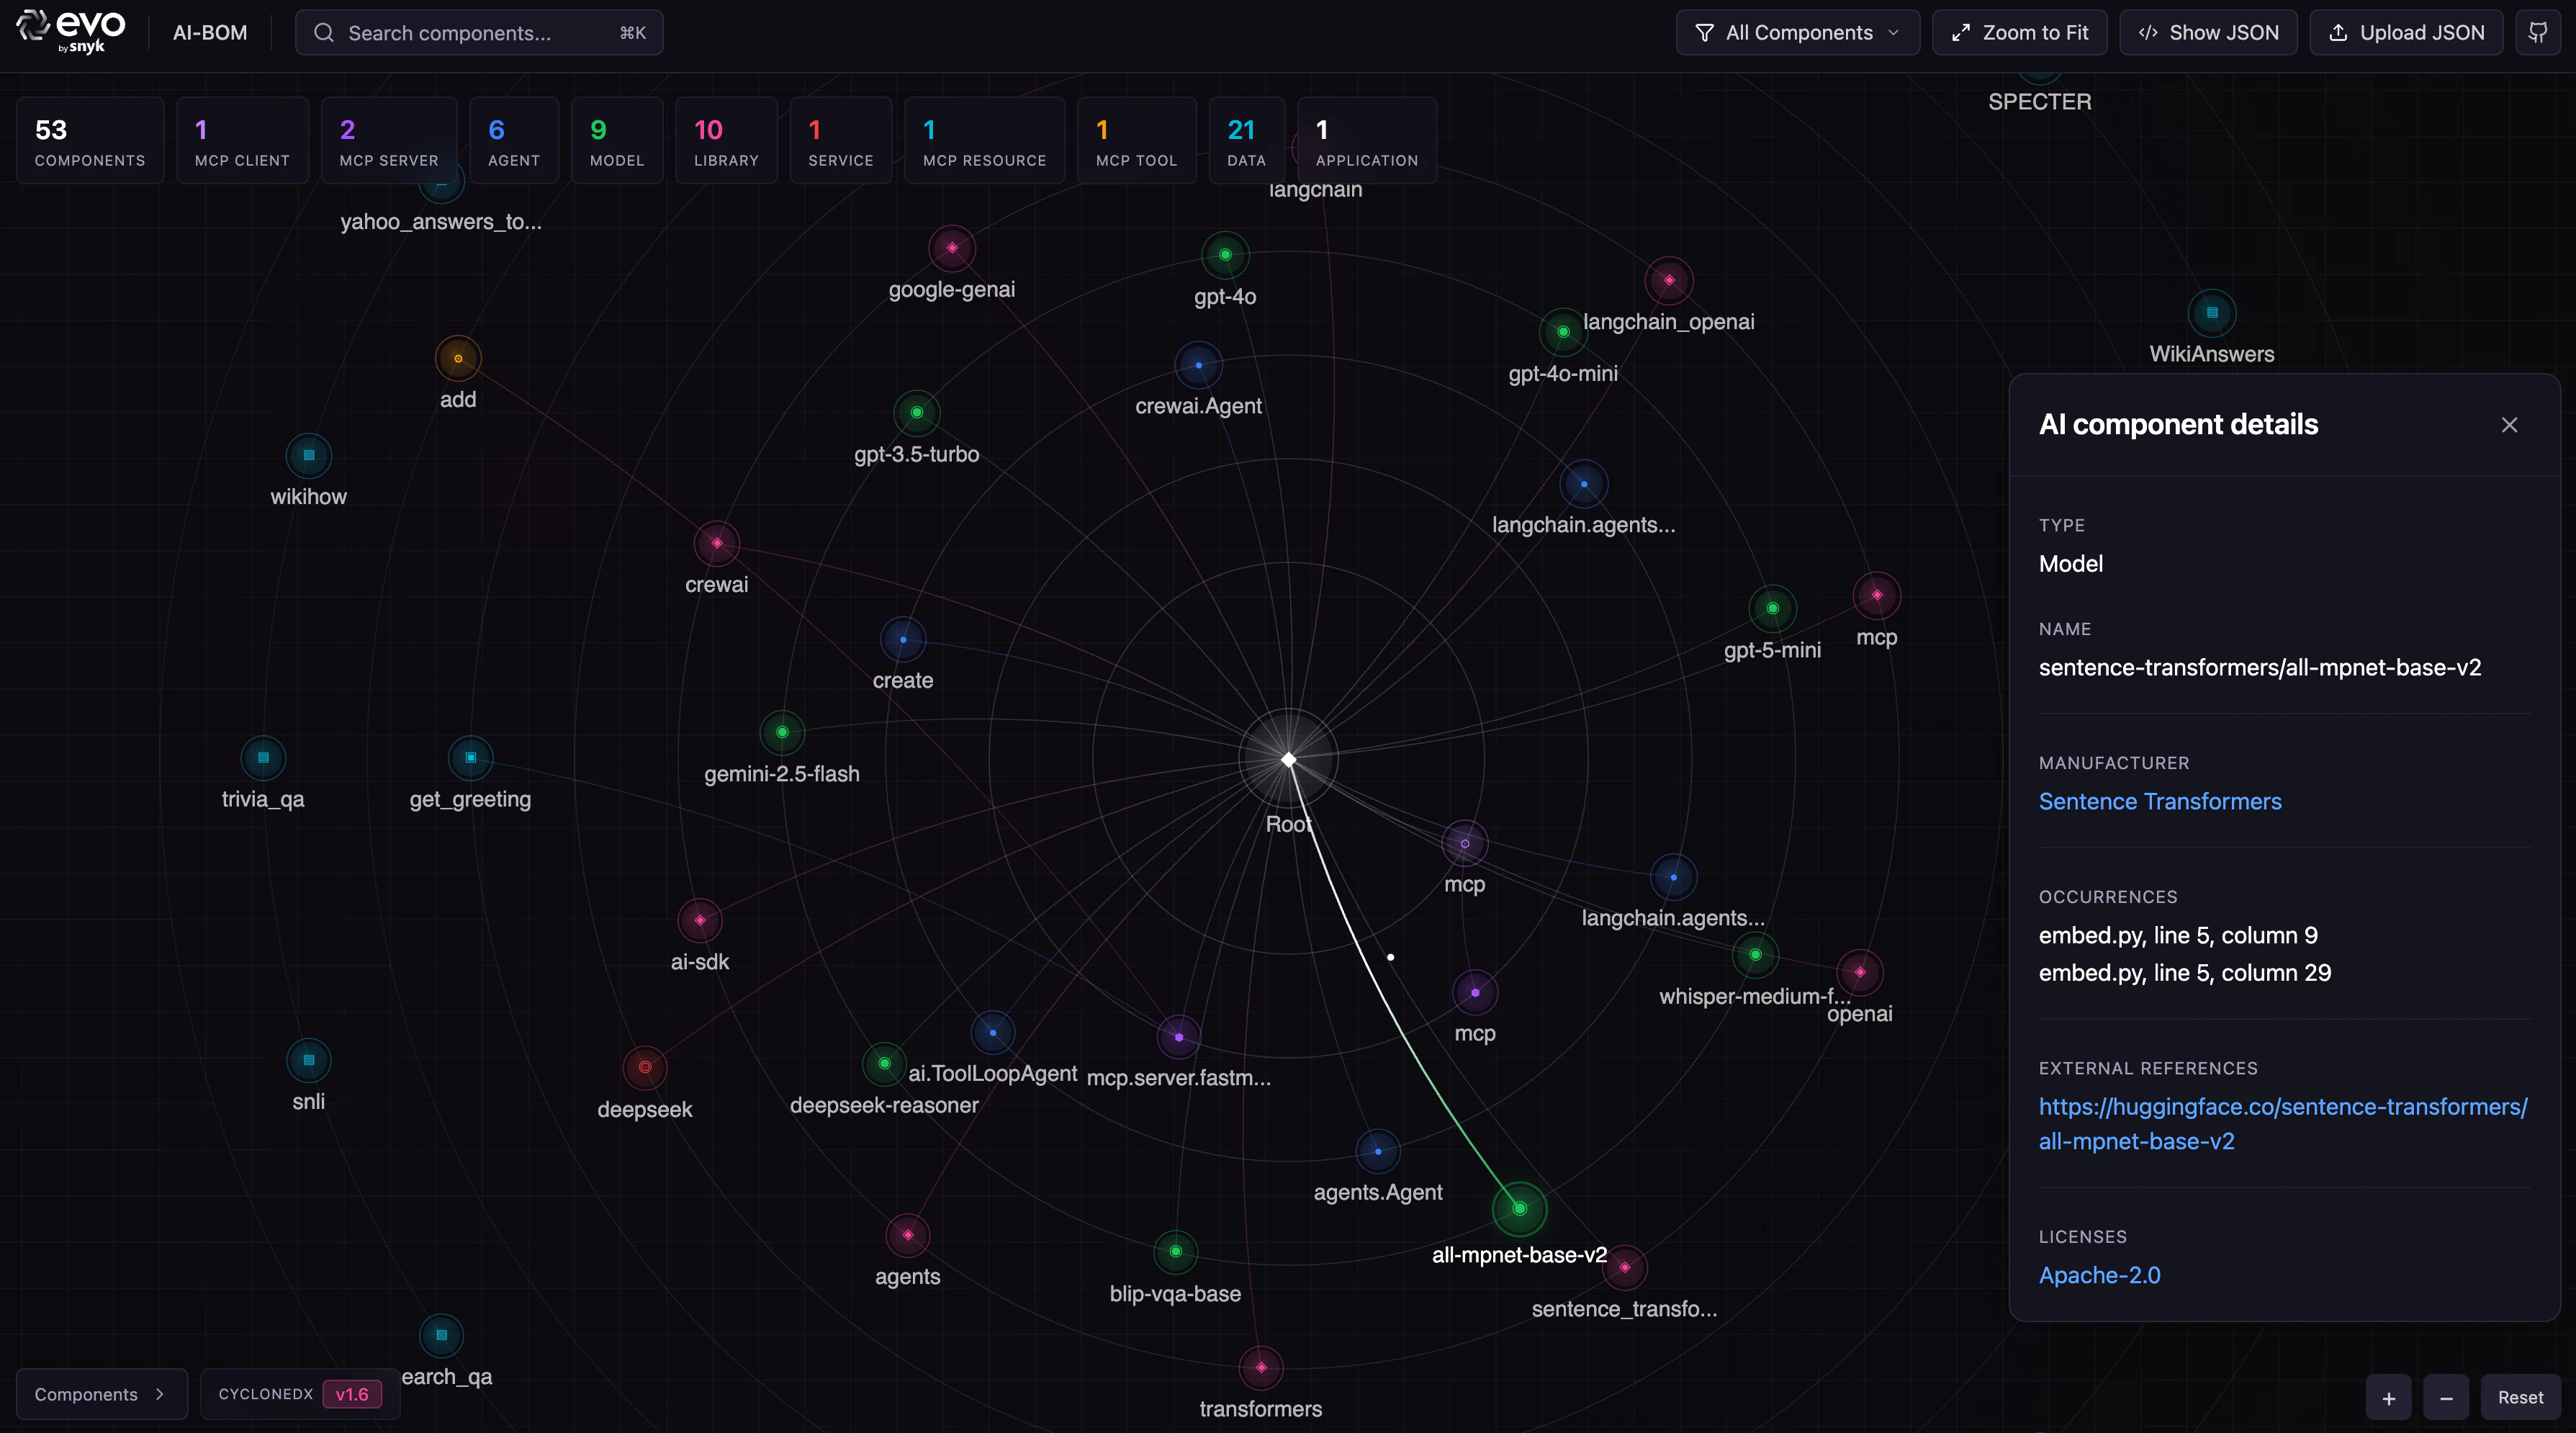Click the sentence_transfo... library node

[x=1625, y=1267]
